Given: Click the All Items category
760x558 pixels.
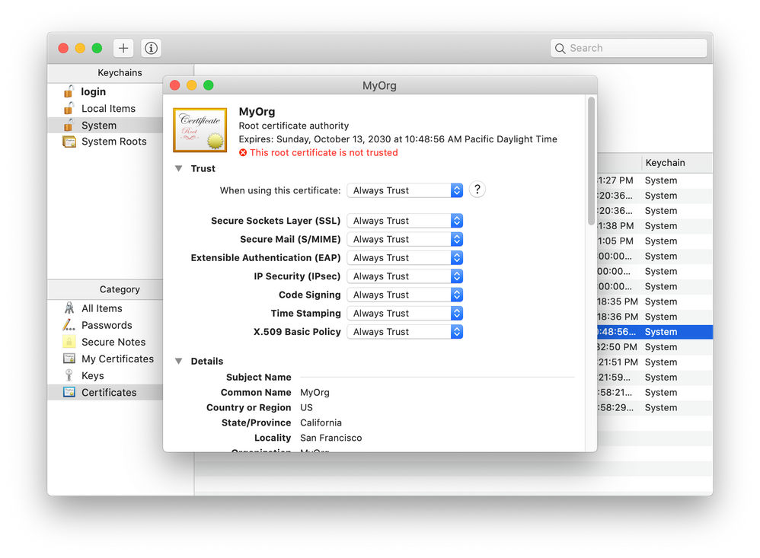Looking at the screenshot, I should pos(101,308).
